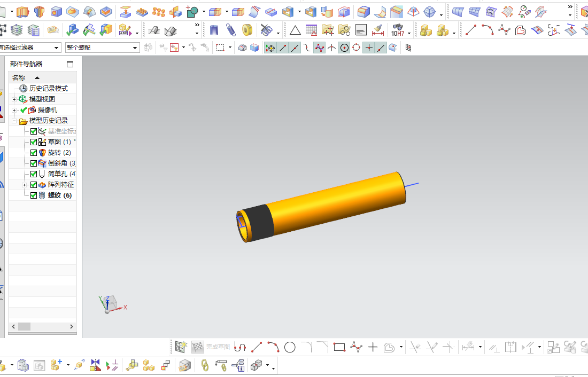Select the Arc curve tool in top toolbar
Image resolution: width=588 pixels, height=377 pixels.
pos(488,30)
